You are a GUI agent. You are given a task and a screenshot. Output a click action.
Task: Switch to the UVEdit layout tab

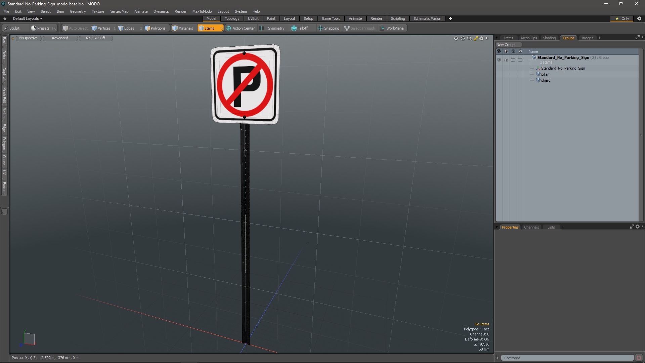[253, 18]
